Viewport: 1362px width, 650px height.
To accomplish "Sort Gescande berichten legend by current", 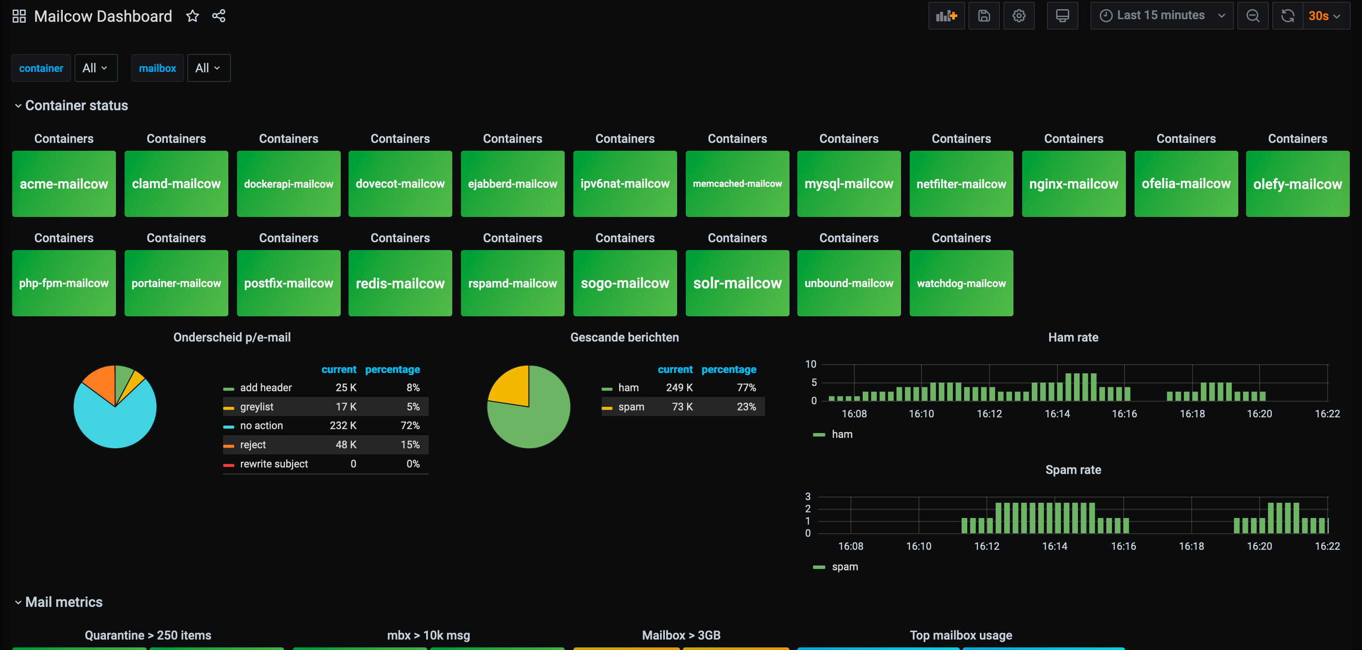I will coord(675,369).
